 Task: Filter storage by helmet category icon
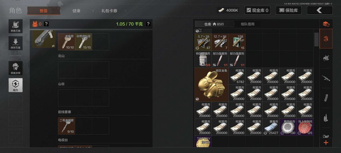click(326, 58)
